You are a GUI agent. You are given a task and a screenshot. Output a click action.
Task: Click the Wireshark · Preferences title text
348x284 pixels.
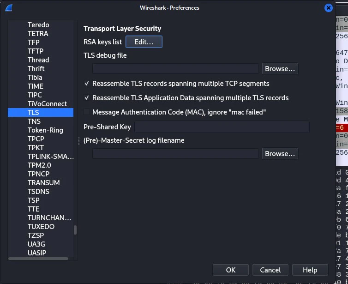point(169,8)
